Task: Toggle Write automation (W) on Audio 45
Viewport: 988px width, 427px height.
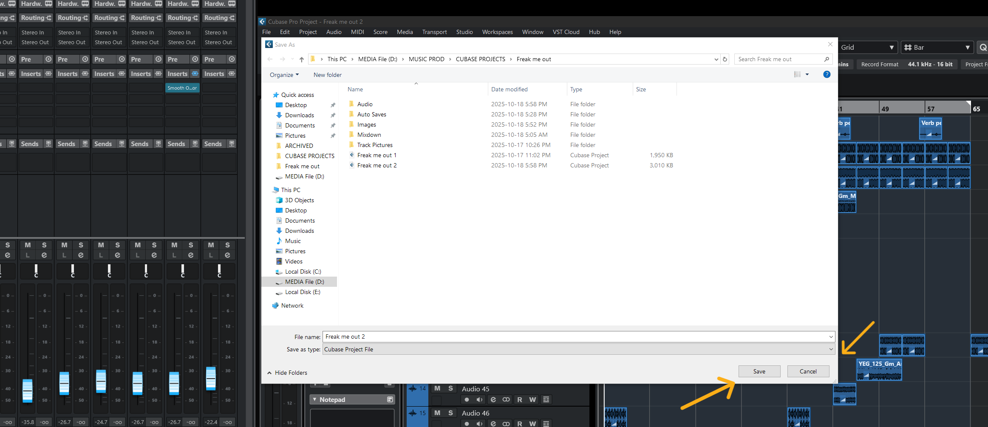Action: point(532,399)
